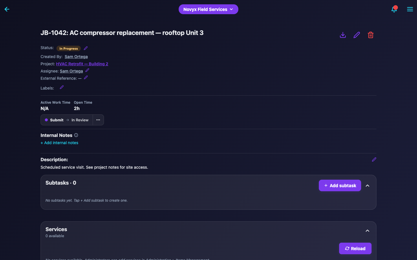Open the hamburger menu
The width and height of the screenshot is (417, 260).
tap(410, 9)
